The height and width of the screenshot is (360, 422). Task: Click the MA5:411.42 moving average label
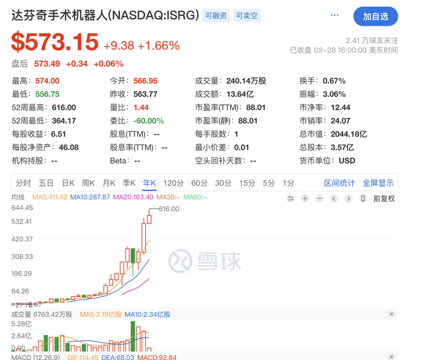point(50,197)
